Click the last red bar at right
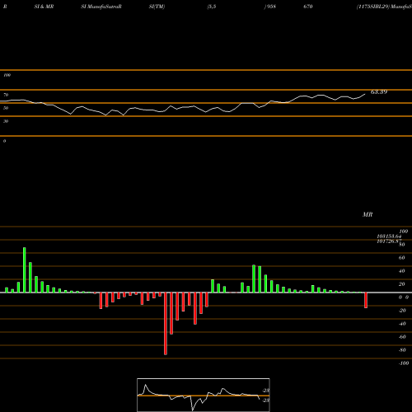 click(366, 300)
